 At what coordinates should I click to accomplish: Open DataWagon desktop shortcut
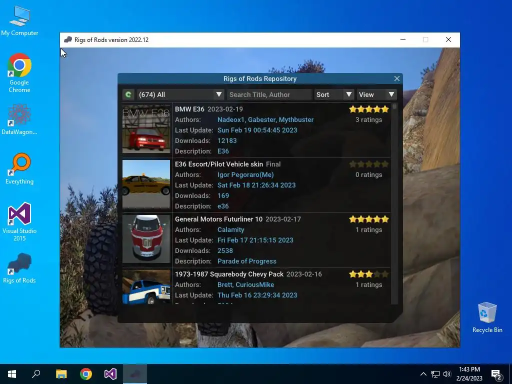pos(19,119)
